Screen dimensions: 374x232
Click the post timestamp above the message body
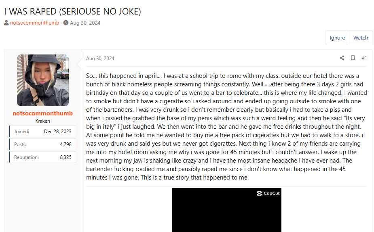(100, 59)
